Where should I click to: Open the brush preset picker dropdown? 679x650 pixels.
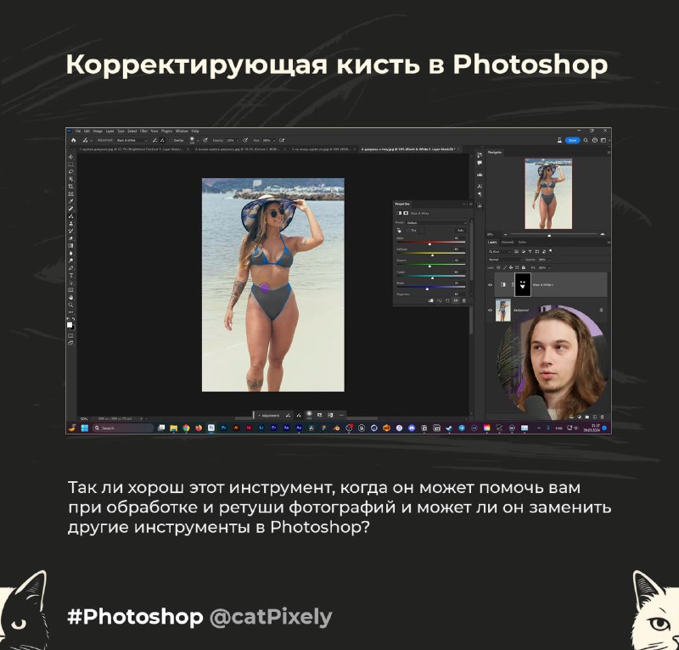coord(198,140)
